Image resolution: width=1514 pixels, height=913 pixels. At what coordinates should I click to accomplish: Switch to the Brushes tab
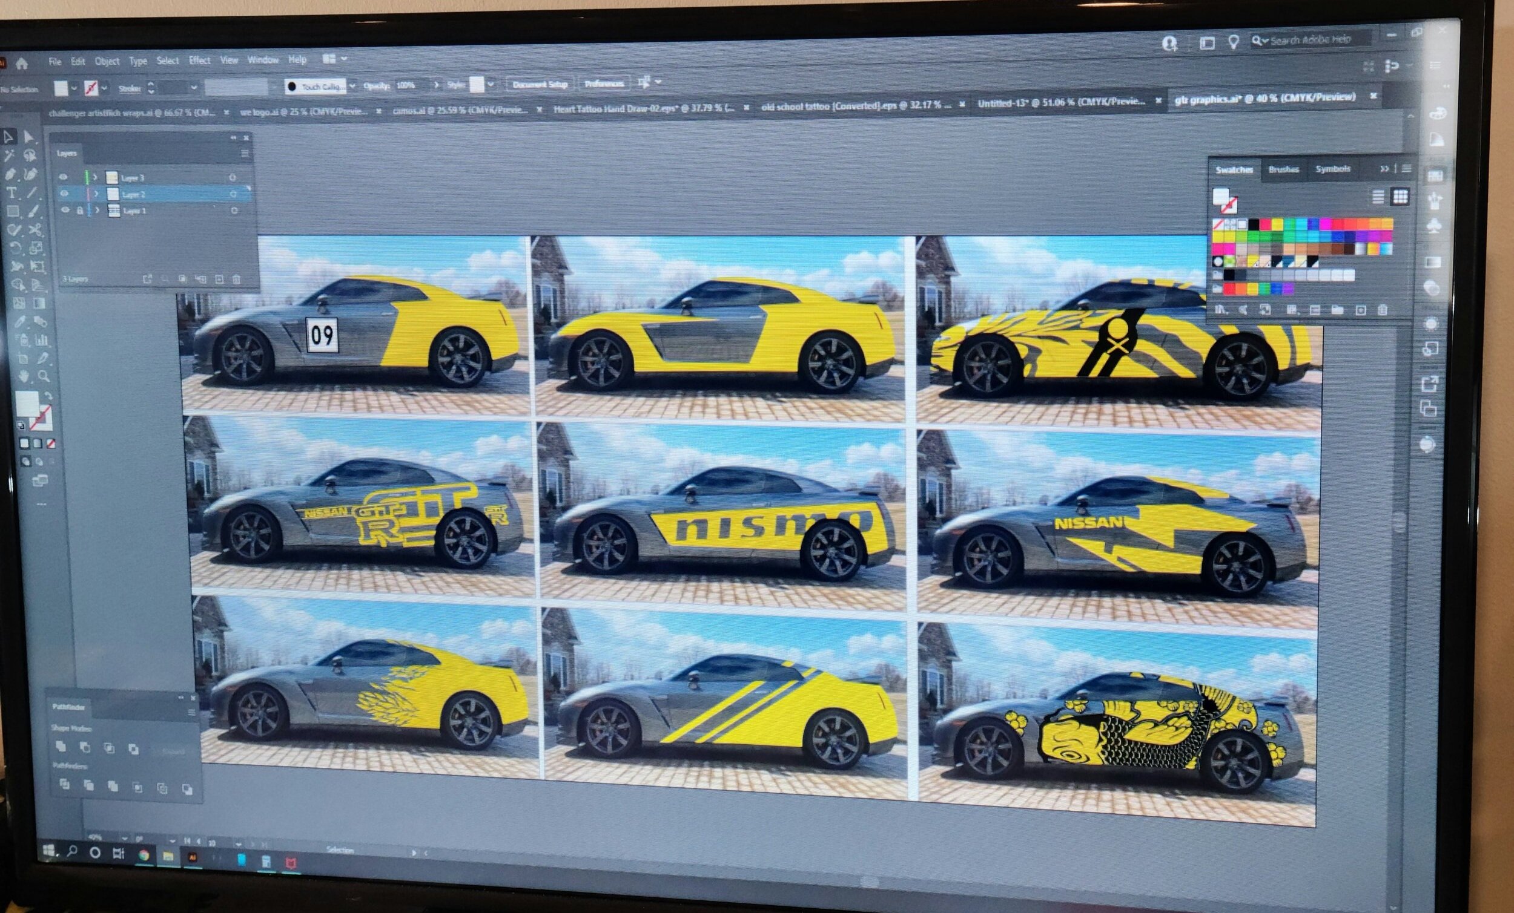click(1284, 169)
